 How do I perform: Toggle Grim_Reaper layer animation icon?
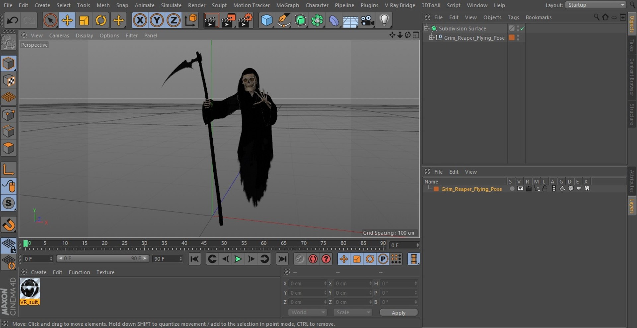[x=553, y=189]
